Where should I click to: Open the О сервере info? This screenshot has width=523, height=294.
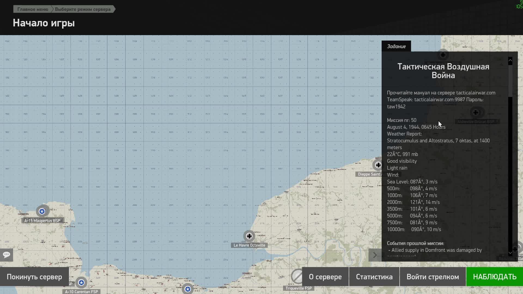click(325, 277)
